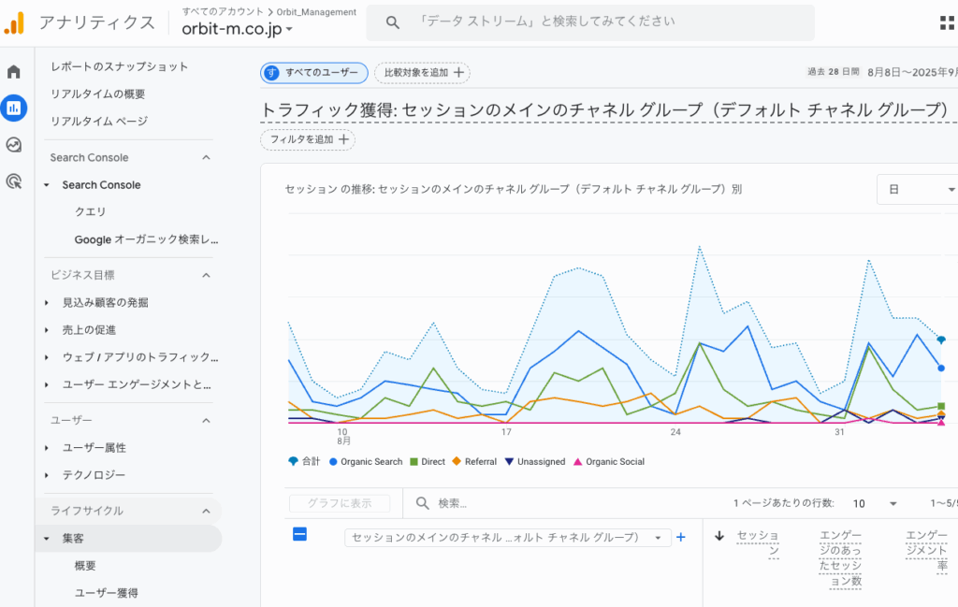958x607 pixels.
Task: Click the plus icon to add dimension
Action: (681, 537)
